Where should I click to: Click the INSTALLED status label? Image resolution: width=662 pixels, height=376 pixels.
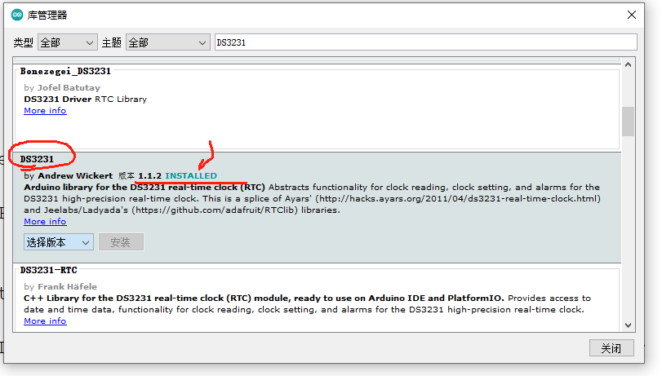click(191, 176)
